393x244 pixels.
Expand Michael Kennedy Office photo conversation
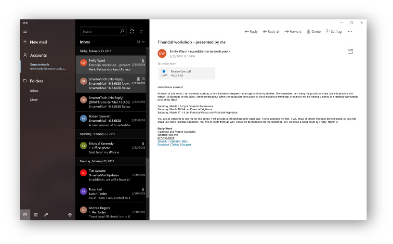pos(90,148)
